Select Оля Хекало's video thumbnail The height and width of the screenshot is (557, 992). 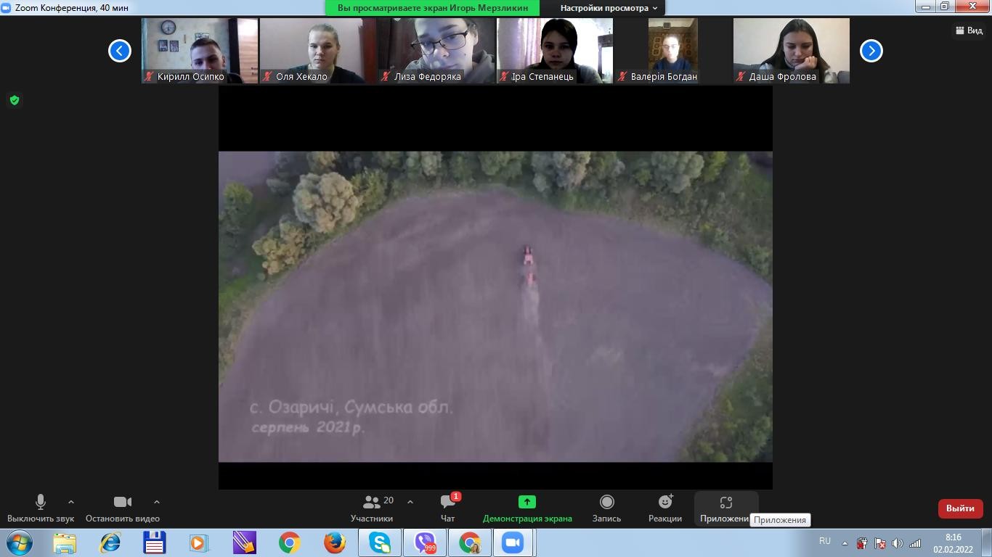coord(318,51)
